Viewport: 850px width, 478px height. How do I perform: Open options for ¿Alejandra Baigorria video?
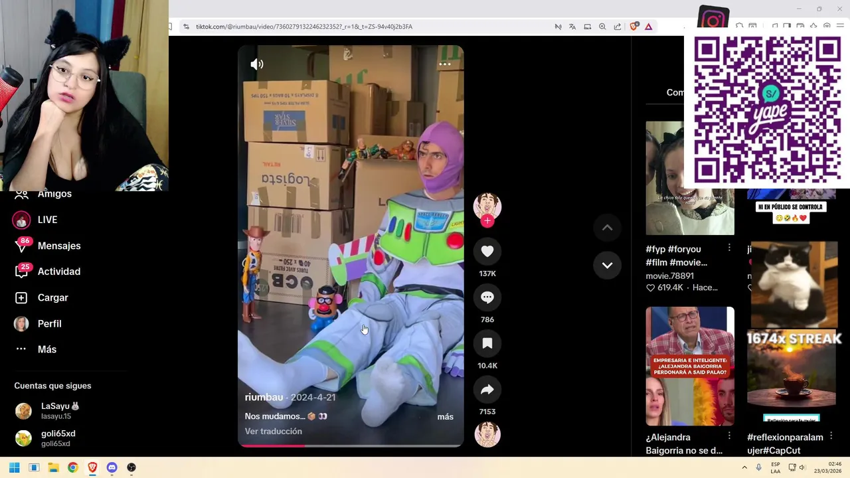click(729, 436)
